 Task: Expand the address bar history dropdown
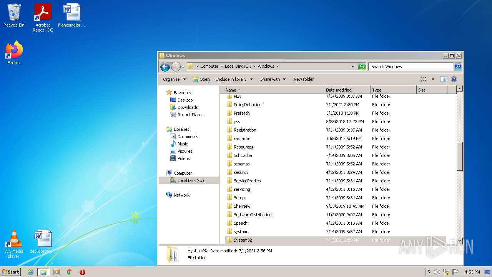coord(352,67)
